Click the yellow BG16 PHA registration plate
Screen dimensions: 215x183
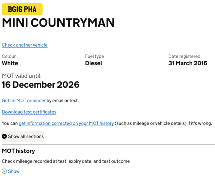click(22, 9)
